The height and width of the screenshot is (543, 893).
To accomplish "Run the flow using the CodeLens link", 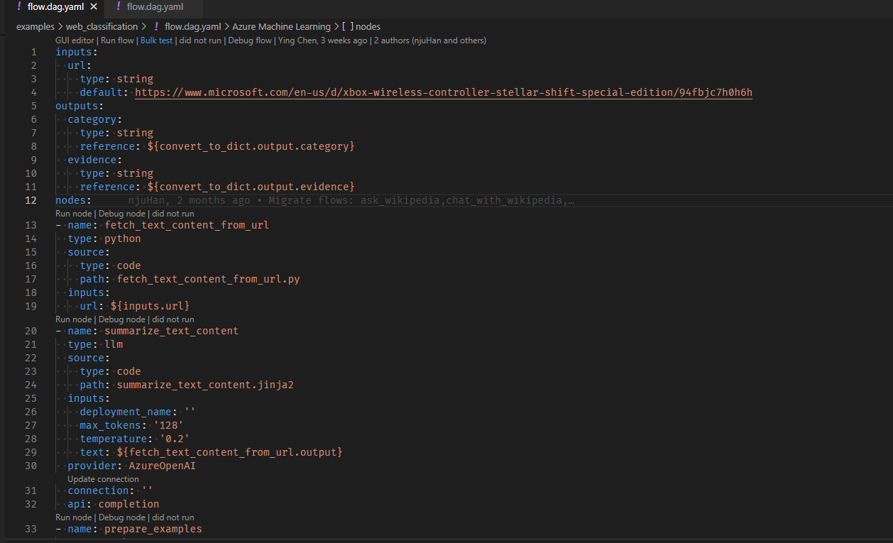I will pyautogui.click(x=117, y=40).
